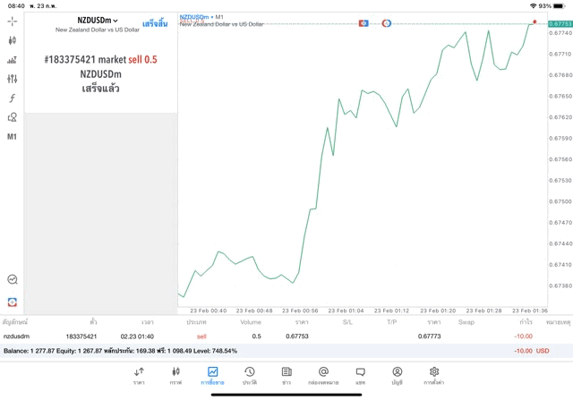
Task: Click the -10.00 USD total profit
Action: [532, 351]
